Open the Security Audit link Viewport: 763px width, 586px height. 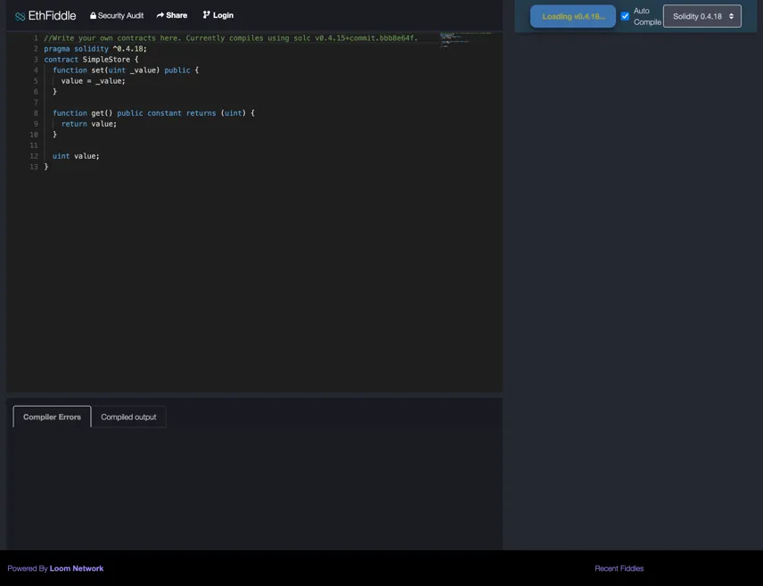pyautogui.click(x=117, y=15)
